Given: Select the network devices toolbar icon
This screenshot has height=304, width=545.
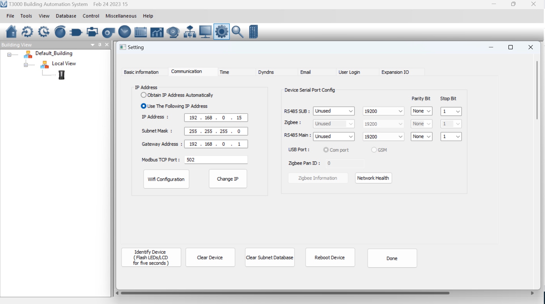Looking at the screenshot, I should click(x=189, y=31).
